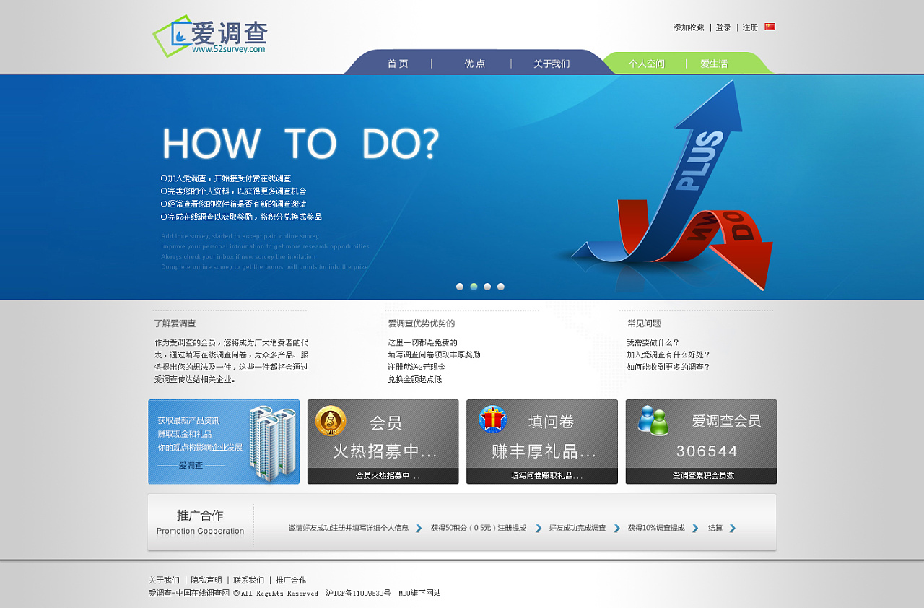Click the 爱调查优势优势的 heading
Viewport: 924px width, 608px height.
[422, 323]
